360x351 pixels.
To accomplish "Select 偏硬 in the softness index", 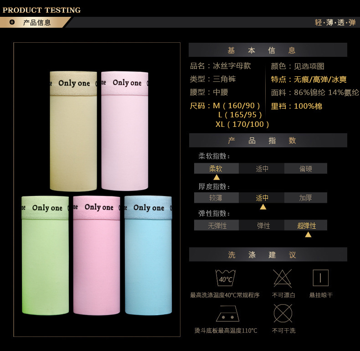I will [x=306, y=169].
